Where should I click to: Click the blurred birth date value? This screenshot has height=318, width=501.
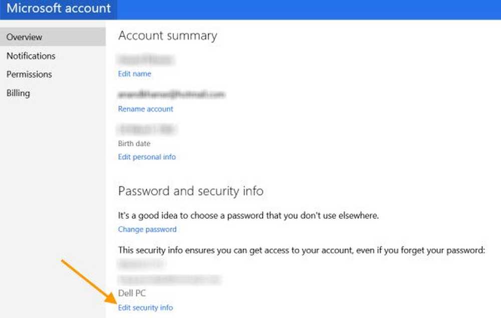click(147, 130)
